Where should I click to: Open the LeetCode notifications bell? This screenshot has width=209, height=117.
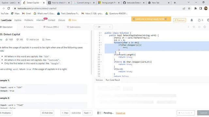click(x=192, y=20)
